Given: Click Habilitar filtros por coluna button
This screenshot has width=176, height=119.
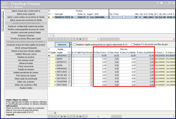Looking at the screenshot, I should [26, 54].
